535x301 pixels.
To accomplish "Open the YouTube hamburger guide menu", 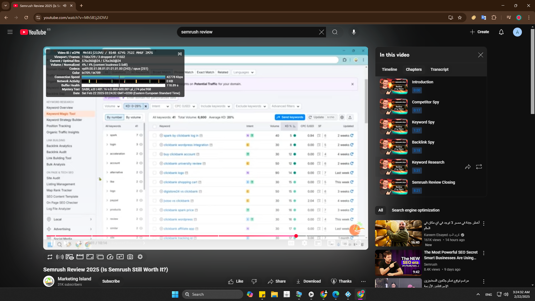I will pyautogui.click(x=10, y=32).
